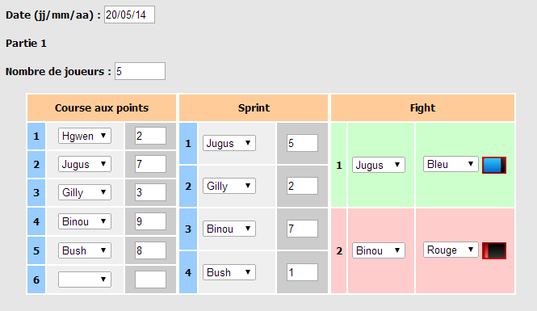
Task: Click the blue color swatch beside Bleu
Action: click(494, 165)
